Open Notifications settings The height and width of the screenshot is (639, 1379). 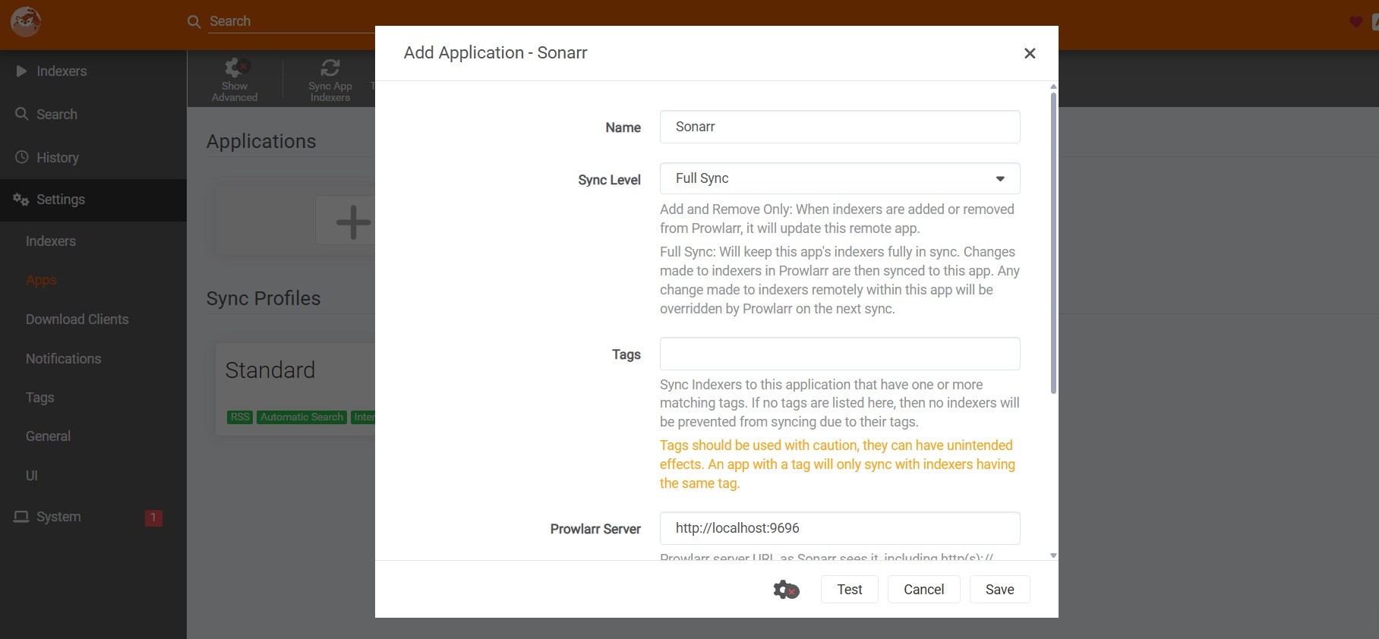[64, 359]
